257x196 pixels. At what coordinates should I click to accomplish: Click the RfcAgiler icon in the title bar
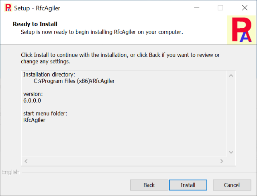pyautogui.click(x=7, y=8)
